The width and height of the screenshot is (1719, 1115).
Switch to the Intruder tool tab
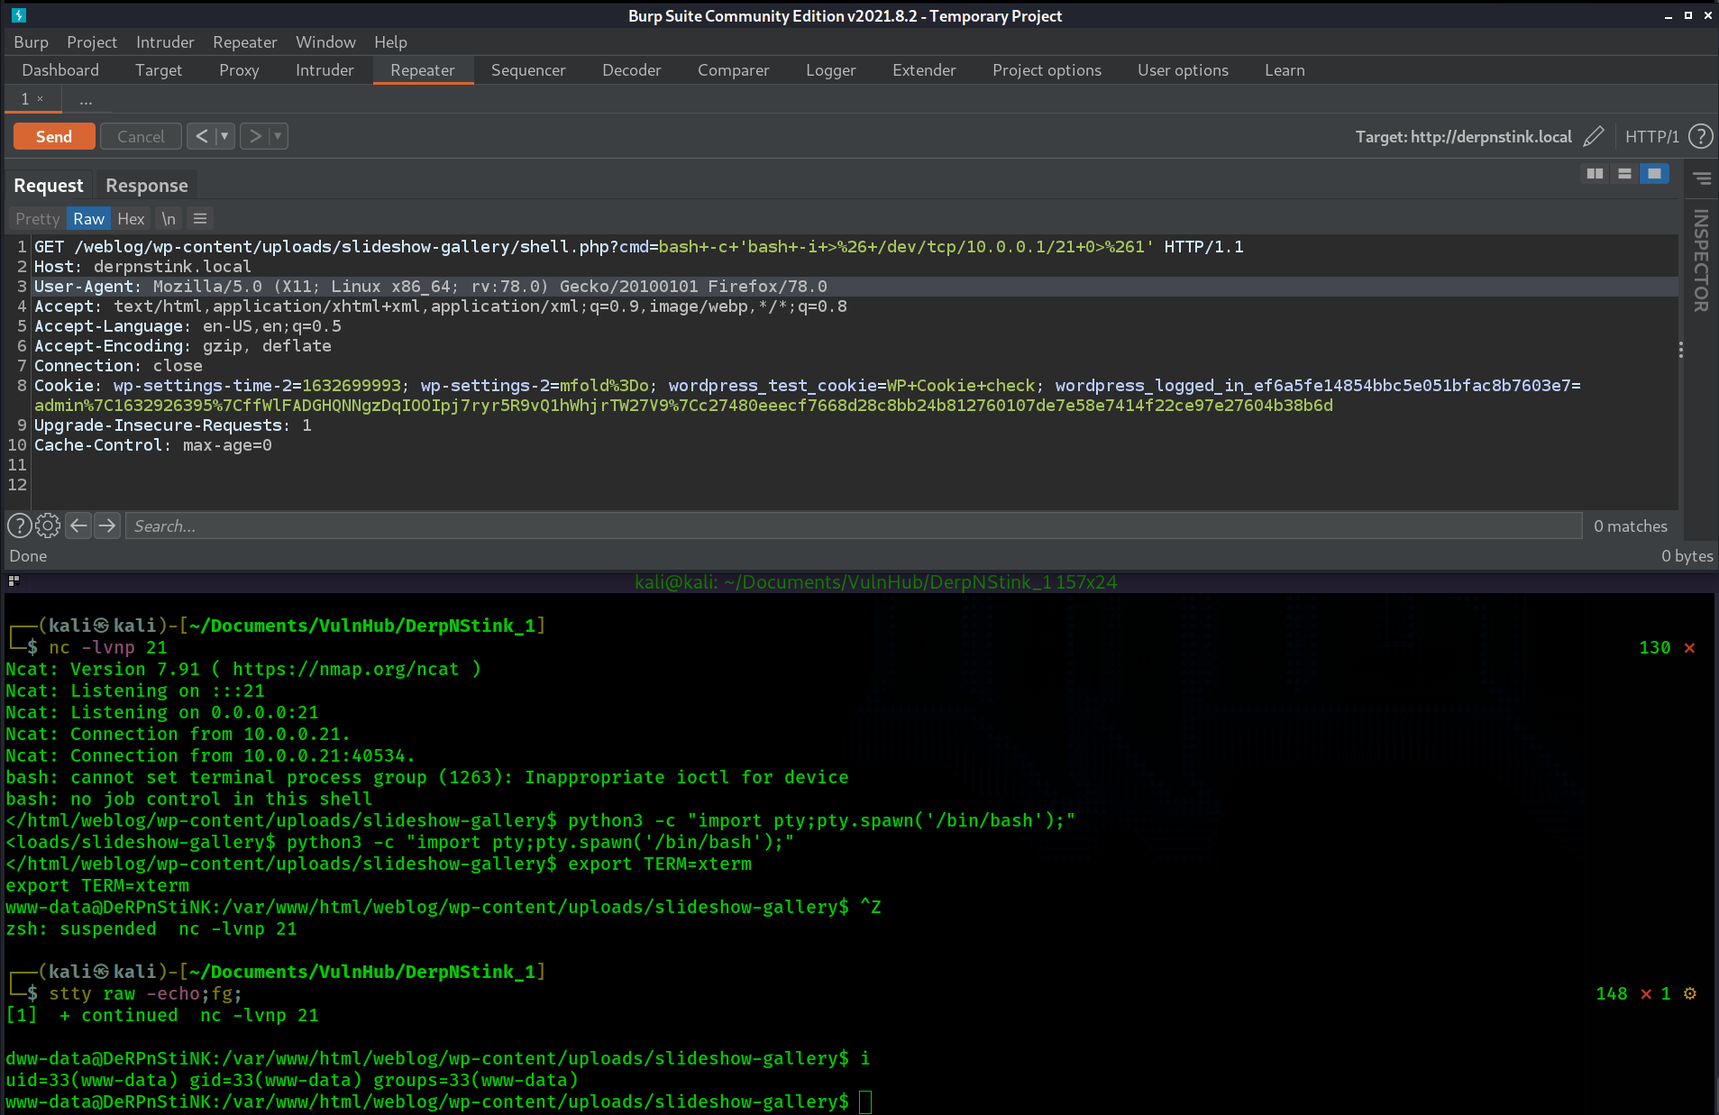click(x=325, y=70)
